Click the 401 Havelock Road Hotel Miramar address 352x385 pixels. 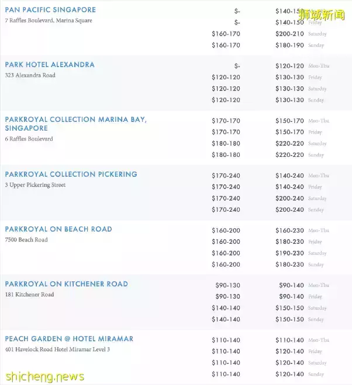tap(57, 350)
